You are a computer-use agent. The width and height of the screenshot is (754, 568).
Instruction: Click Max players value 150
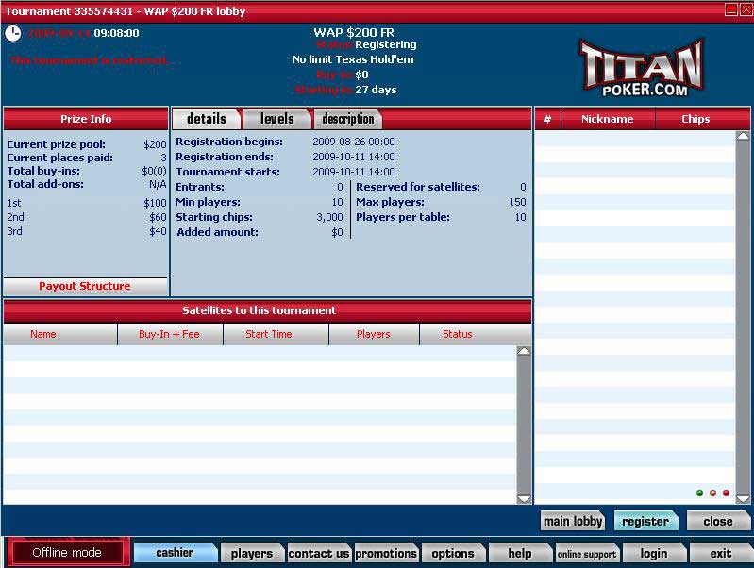[x=518, y=202]
